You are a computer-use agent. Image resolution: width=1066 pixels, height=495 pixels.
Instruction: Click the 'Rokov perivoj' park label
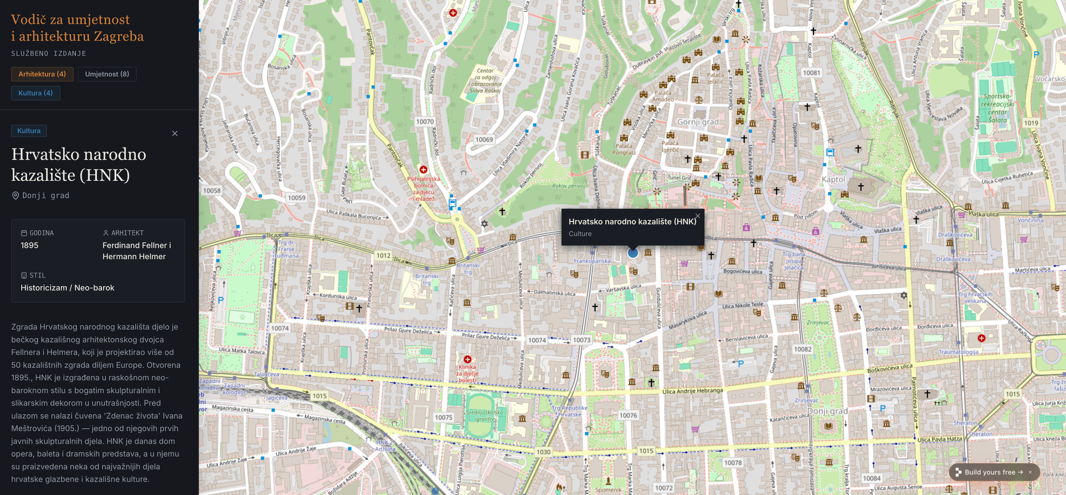tap(568, 186)
